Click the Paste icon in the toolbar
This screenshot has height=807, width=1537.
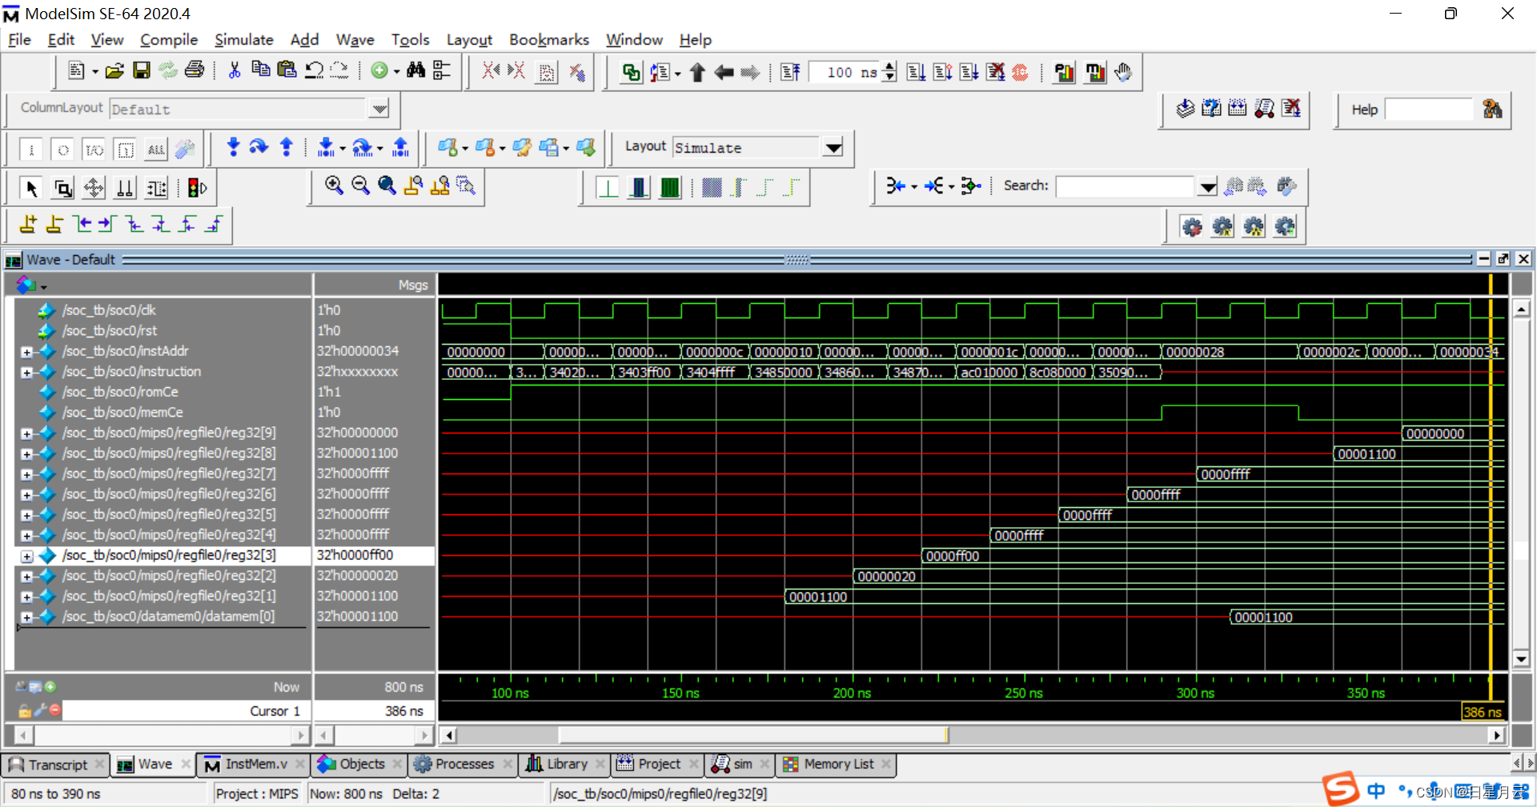point(287,70)
